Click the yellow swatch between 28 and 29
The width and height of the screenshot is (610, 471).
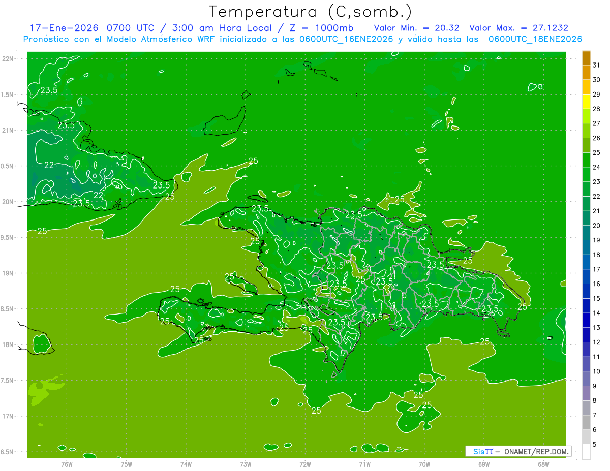click(586, 101)
